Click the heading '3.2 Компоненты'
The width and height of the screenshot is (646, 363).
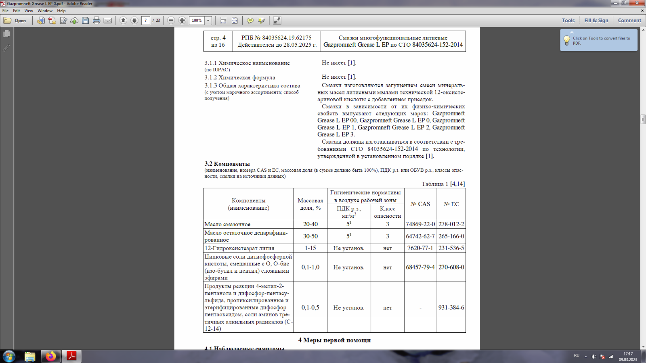227,164
